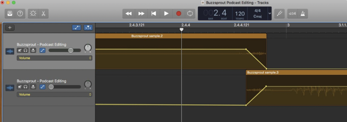Open the Library panel button
The width and height of the screenshot is (347, 122).
coord(10,14)
